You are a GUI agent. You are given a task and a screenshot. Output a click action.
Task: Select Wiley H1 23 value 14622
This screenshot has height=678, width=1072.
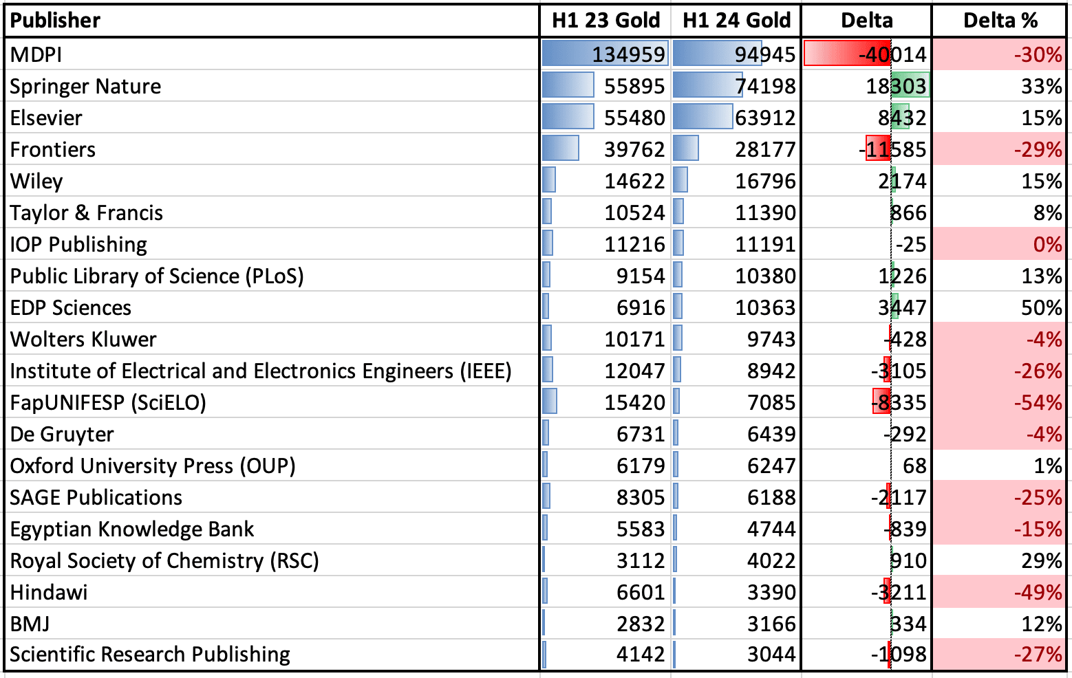605,180
